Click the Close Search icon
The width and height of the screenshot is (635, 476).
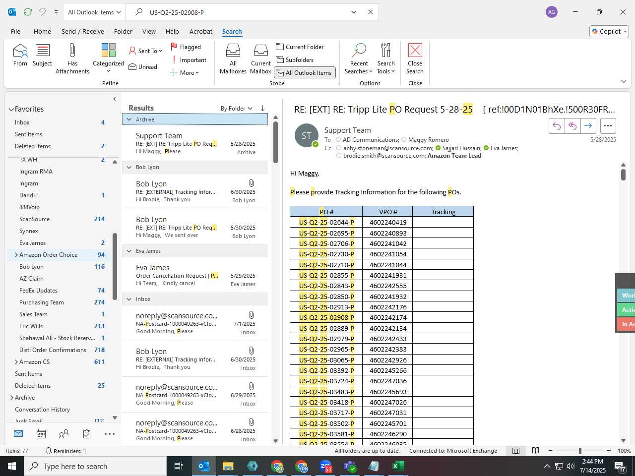415,50
